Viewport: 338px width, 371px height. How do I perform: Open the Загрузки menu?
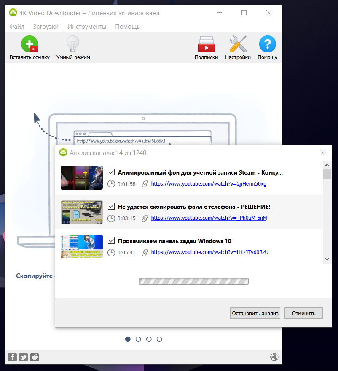pos(46,27)
